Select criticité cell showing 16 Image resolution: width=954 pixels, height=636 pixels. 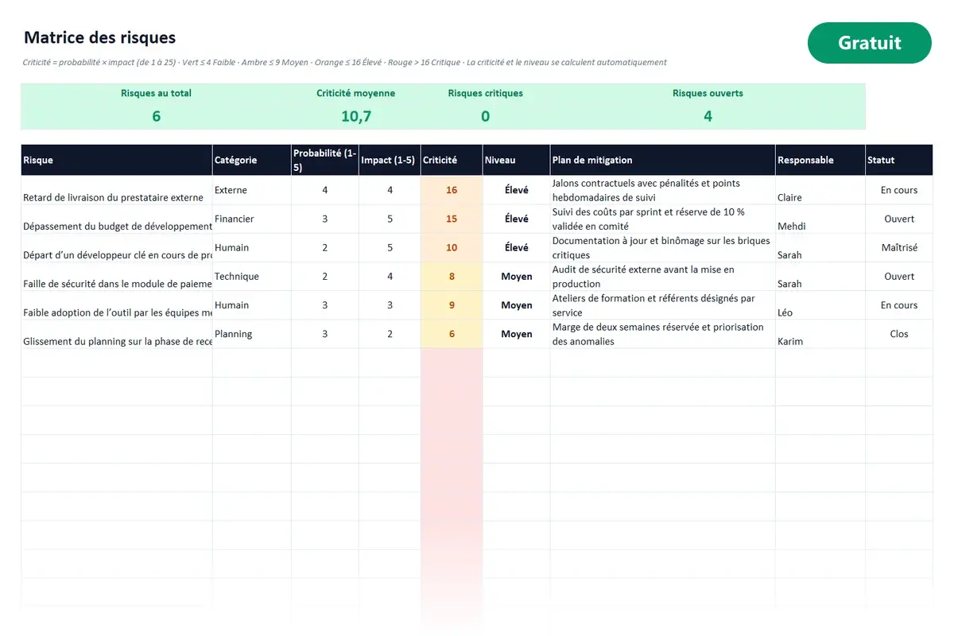pos(452,190)
